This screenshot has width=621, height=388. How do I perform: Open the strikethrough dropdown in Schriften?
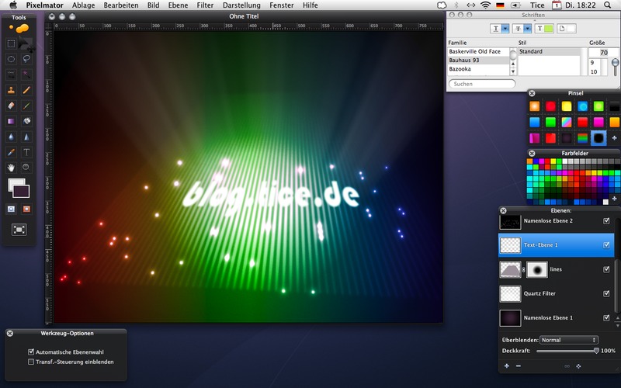pos(527,29)
